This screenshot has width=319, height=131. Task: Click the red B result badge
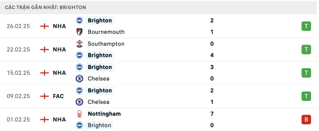click(306, 120)
